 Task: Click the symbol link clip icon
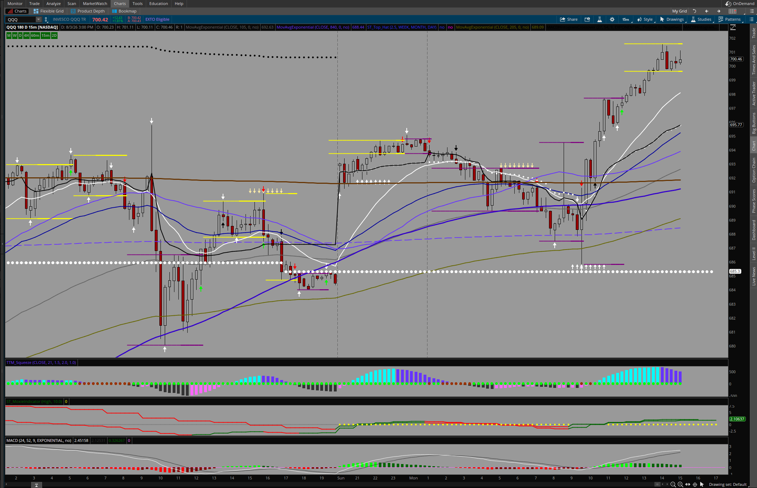46,20
